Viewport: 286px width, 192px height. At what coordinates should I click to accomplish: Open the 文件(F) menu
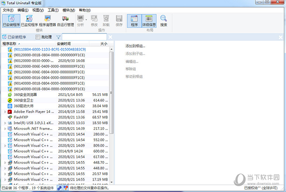[x=8, y=10]
